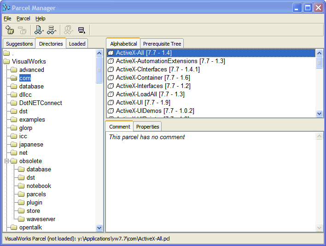Show the Prerequisite Tree tab

(162, 44)
